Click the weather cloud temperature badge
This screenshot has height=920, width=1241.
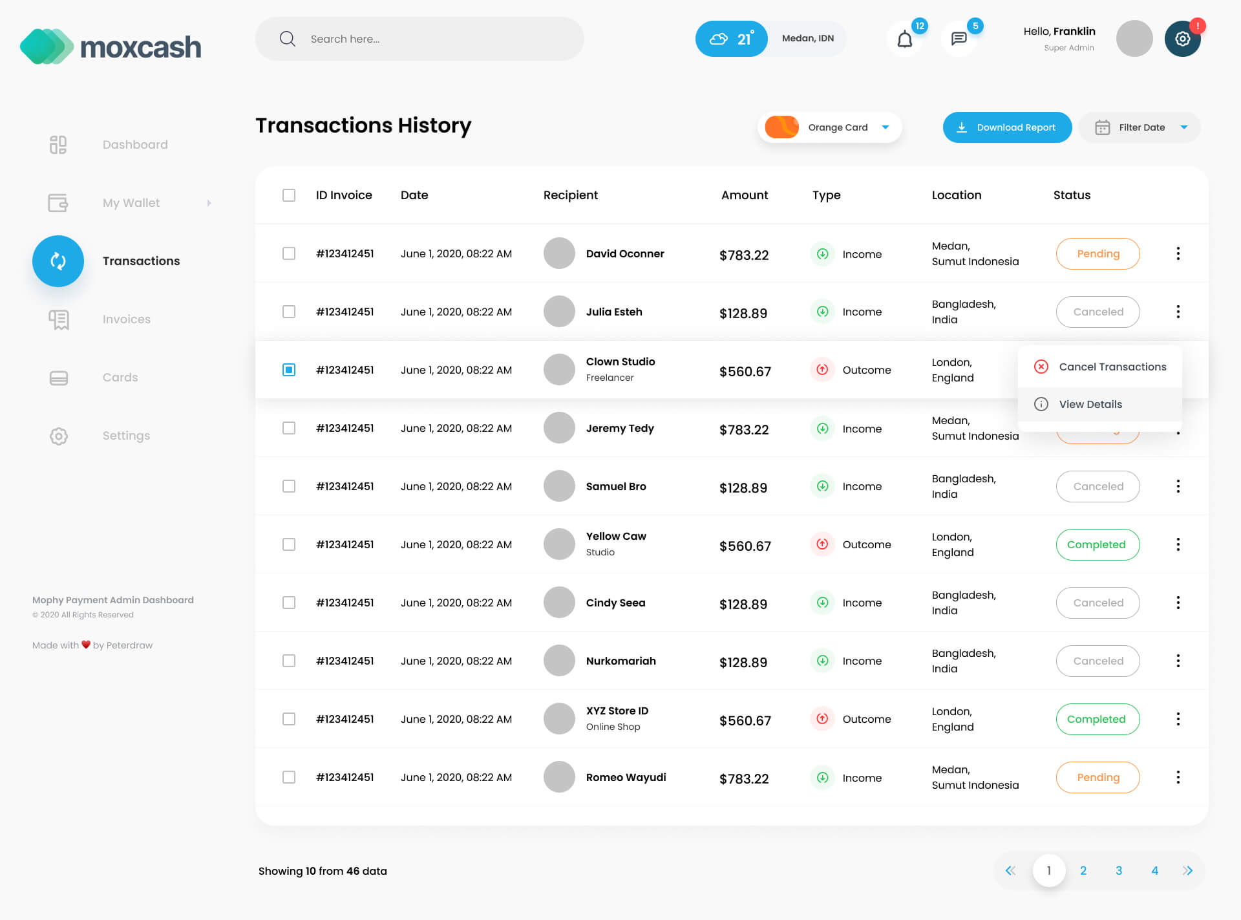[731, 39]
